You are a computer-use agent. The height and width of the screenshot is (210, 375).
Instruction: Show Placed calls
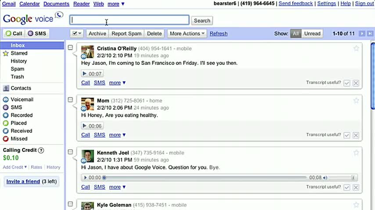[x=18, y=123]
